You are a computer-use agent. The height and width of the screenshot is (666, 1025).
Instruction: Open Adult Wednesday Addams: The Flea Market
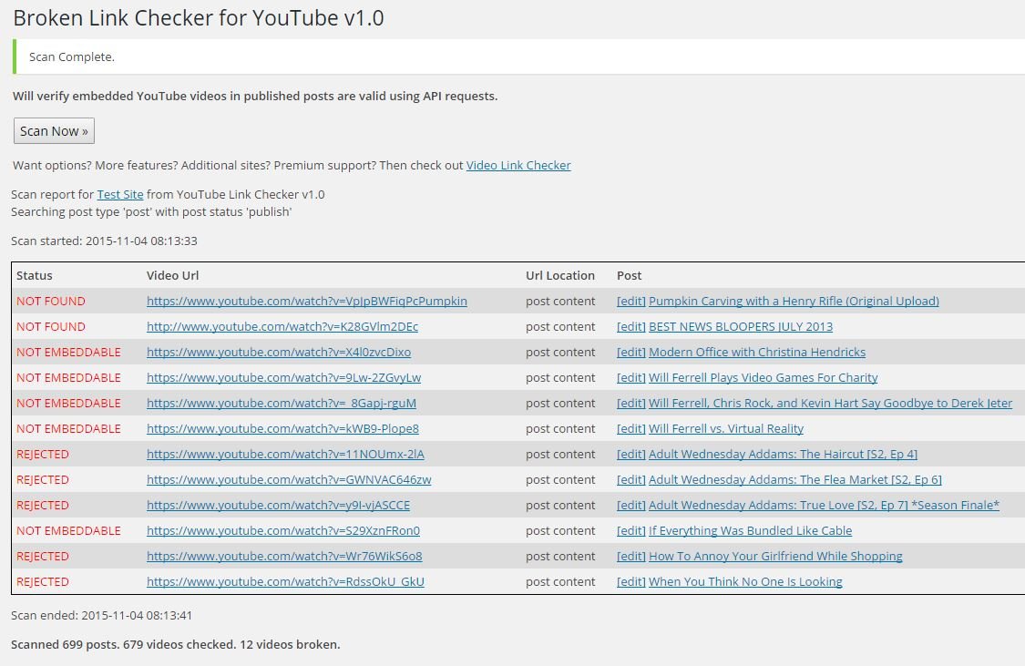coord(794,480)
